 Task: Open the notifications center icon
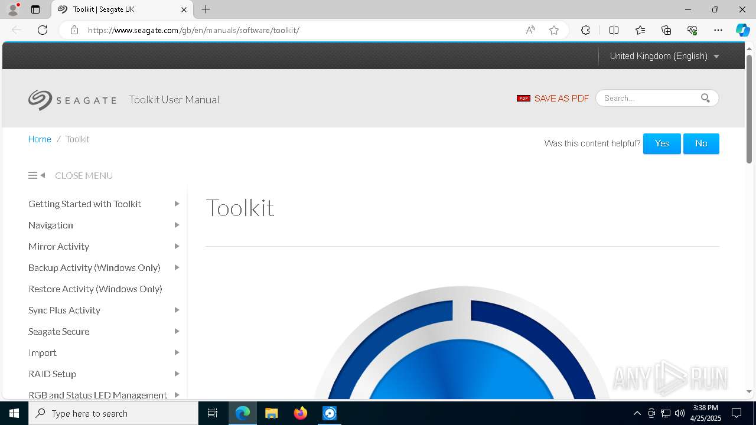click(737, 413)
